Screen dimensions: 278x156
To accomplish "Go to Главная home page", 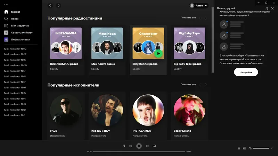I will (x=16, y=12).
